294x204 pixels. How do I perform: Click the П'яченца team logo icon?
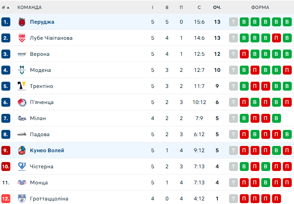[x=22, y=102]
